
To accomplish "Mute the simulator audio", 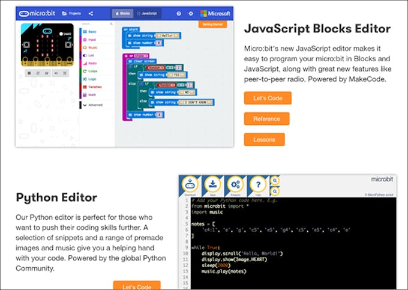I will click(x=56, y=73).
